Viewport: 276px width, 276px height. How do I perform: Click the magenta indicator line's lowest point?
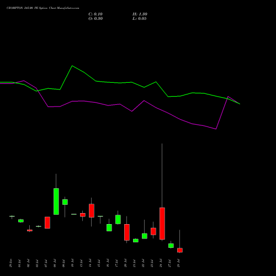[x=216, y=129]
